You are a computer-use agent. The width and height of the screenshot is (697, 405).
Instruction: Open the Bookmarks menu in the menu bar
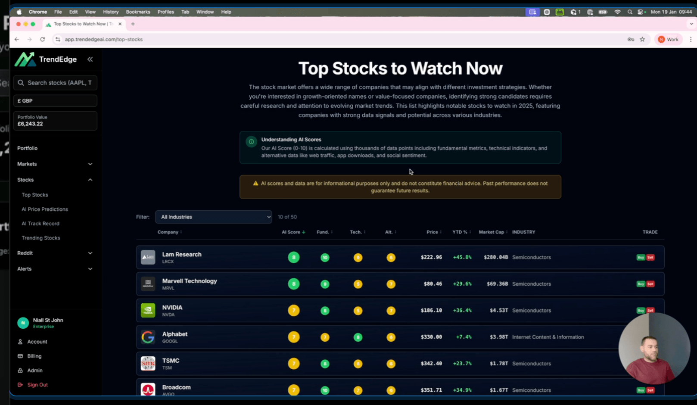[x=138, y=12]
